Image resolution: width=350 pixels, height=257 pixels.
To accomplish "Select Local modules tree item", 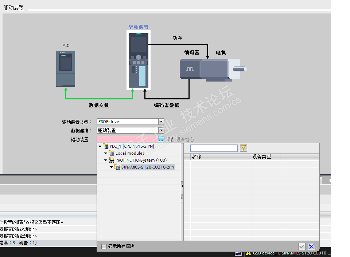I will tap(130, 153).
